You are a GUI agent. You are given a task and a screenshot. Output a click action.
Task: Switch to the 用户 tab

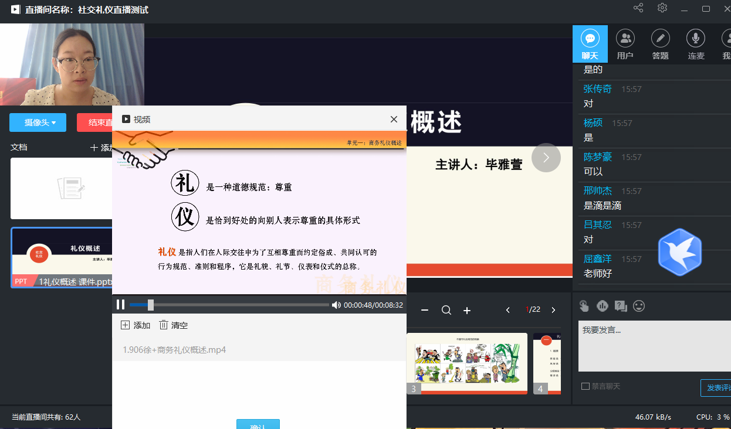coord(625,45)
